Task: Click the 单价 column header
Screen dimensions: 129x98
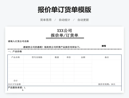Action: tap(69, 57)
